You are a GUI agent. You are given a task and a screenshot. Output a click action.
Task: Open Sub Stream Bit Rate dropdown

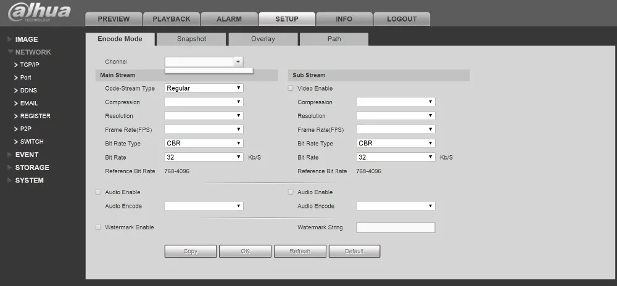396,157
